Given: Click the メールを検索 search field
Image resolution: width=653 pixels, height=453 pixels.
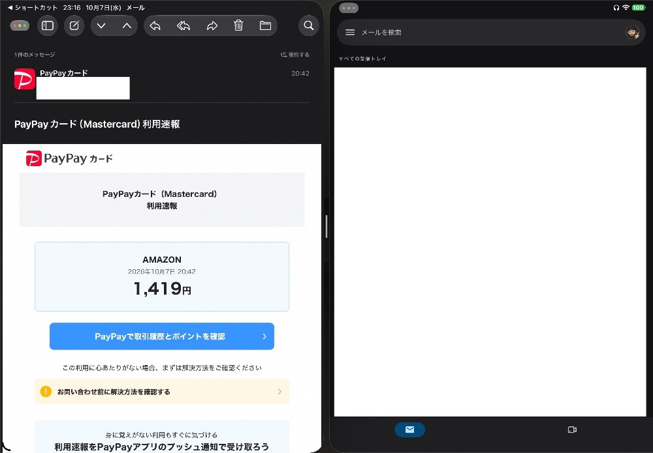Looking at the screenshot, I should coord(491,32).
